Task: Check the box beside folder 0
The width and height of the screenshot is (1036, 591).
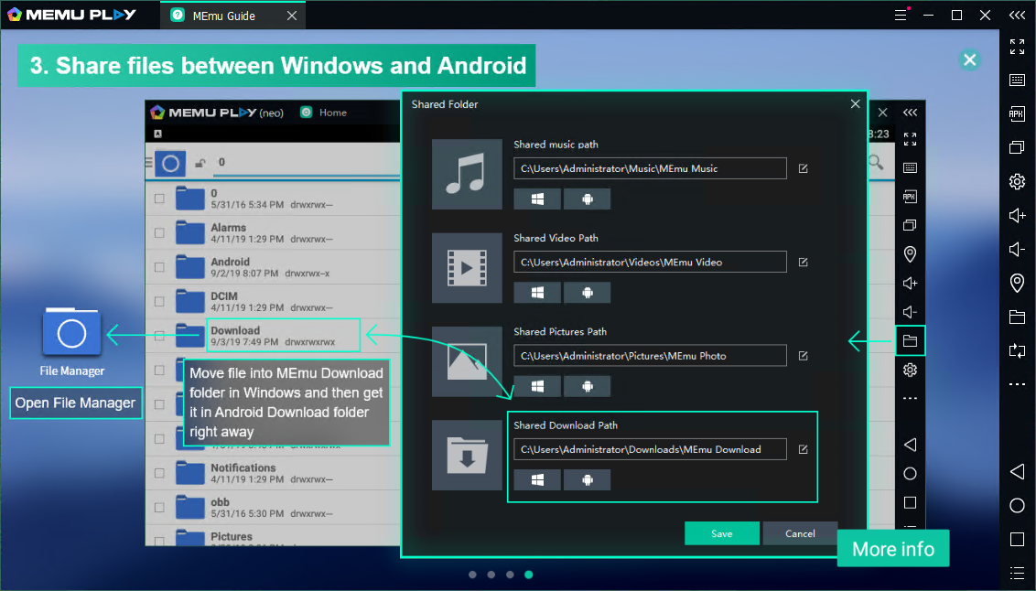Action: [x=159, y=199]
